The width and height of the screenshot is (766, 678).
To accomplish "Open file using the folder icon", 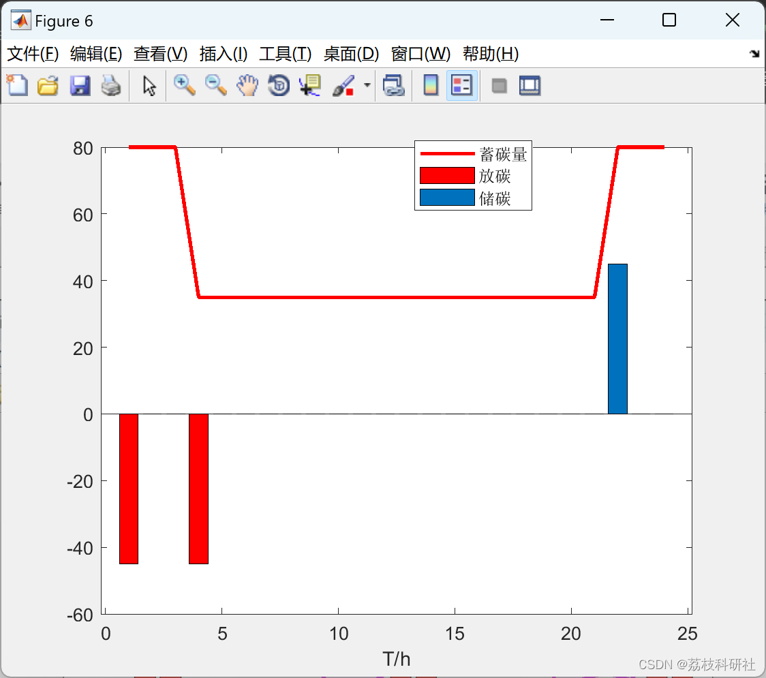I will click(x=48, y=85).
